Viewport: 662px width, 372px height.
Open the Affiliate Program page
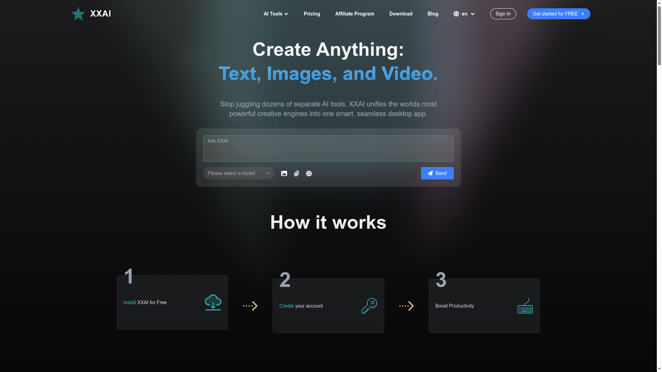pyautogui.click(x=354, y=14)
